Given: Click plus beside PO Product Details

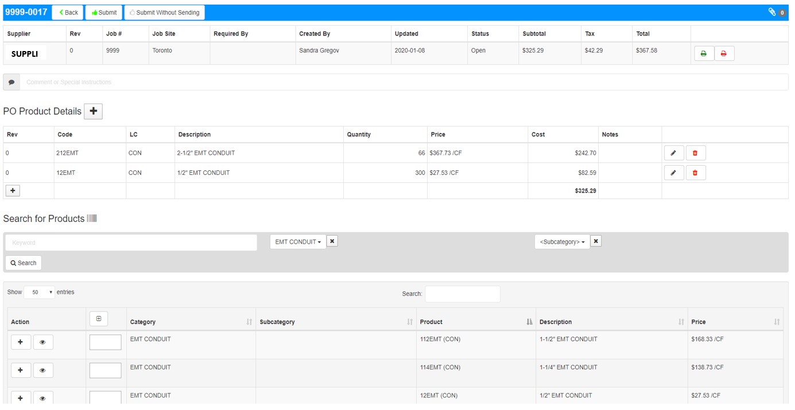Looking at the screenshot, I should [93, 111].
